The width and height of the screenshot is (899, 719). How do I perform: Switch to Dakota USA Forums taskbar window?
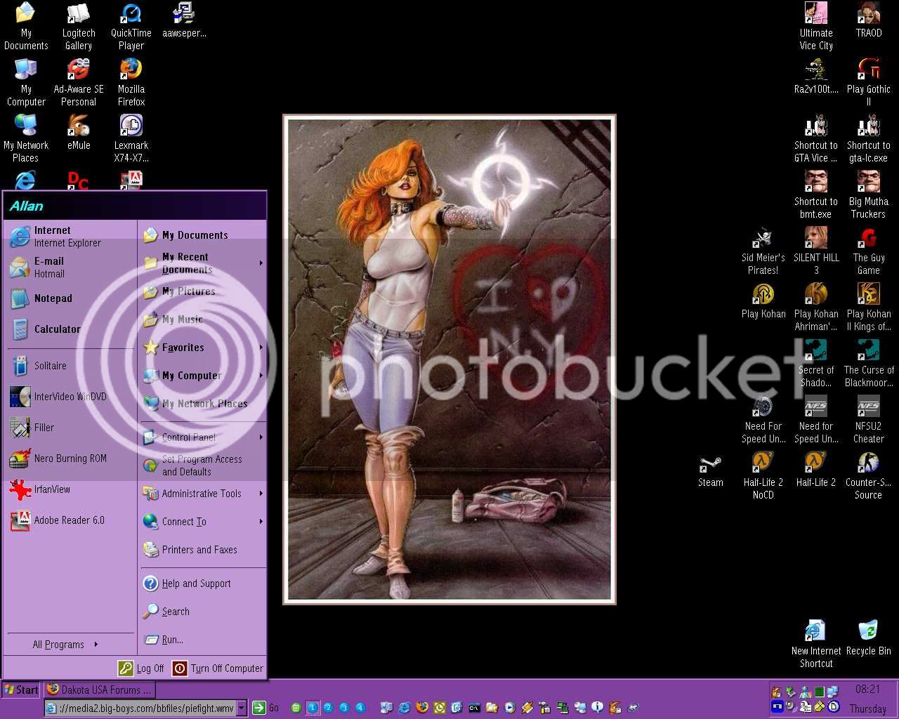point(99,690)
